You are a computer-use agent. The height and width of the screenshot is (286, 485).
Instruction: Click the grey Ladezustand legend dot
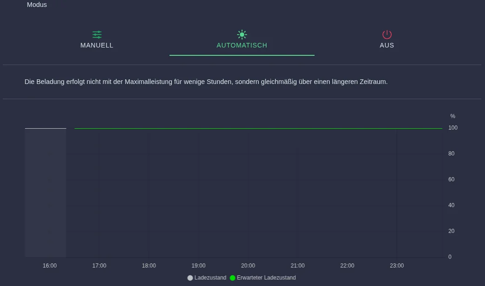click(x=190, y=278)
